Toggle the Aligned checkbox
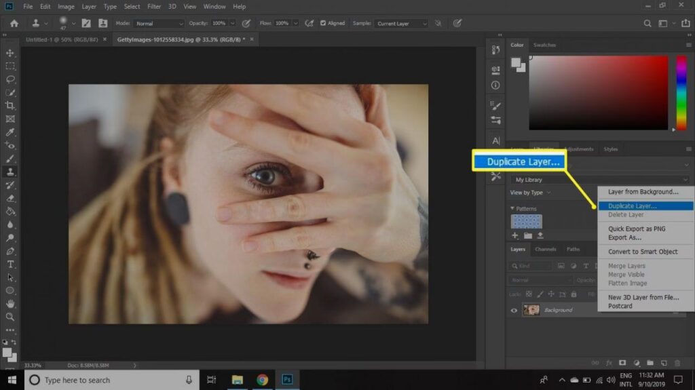Image resolution: width=695 pixels, height=390 pixels. (x=322, y=24)
